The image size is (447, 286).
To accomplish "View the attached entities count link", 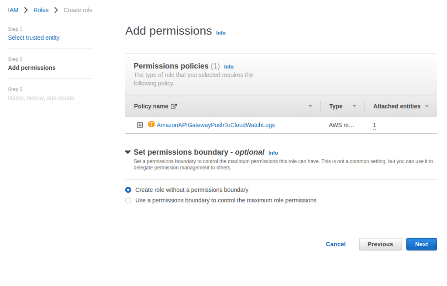I will [374, 125].
